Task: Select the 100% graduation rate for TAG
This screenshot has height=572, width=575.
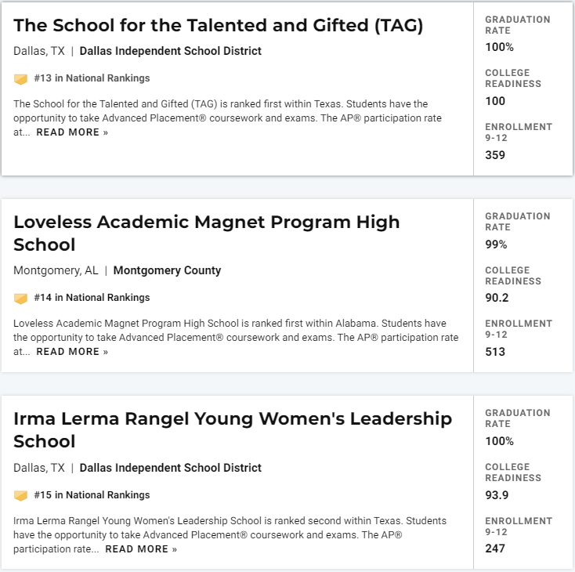Action: coord(500,47)
